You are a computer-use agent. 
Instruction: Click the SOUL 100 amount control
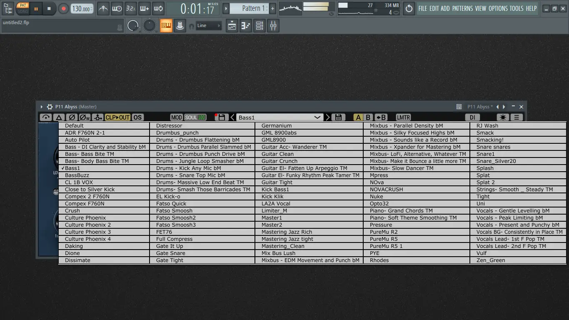pyautogui.click(x=195, y=117)
